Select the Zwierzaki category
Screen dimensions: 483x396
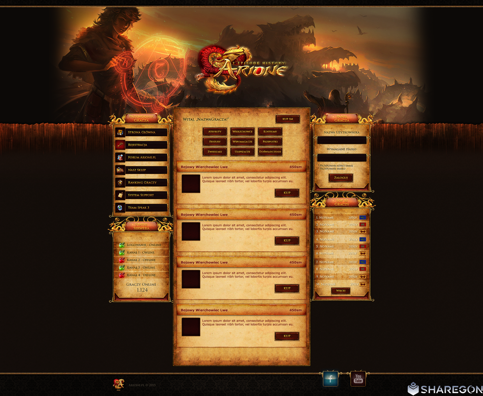coord(215,152)
